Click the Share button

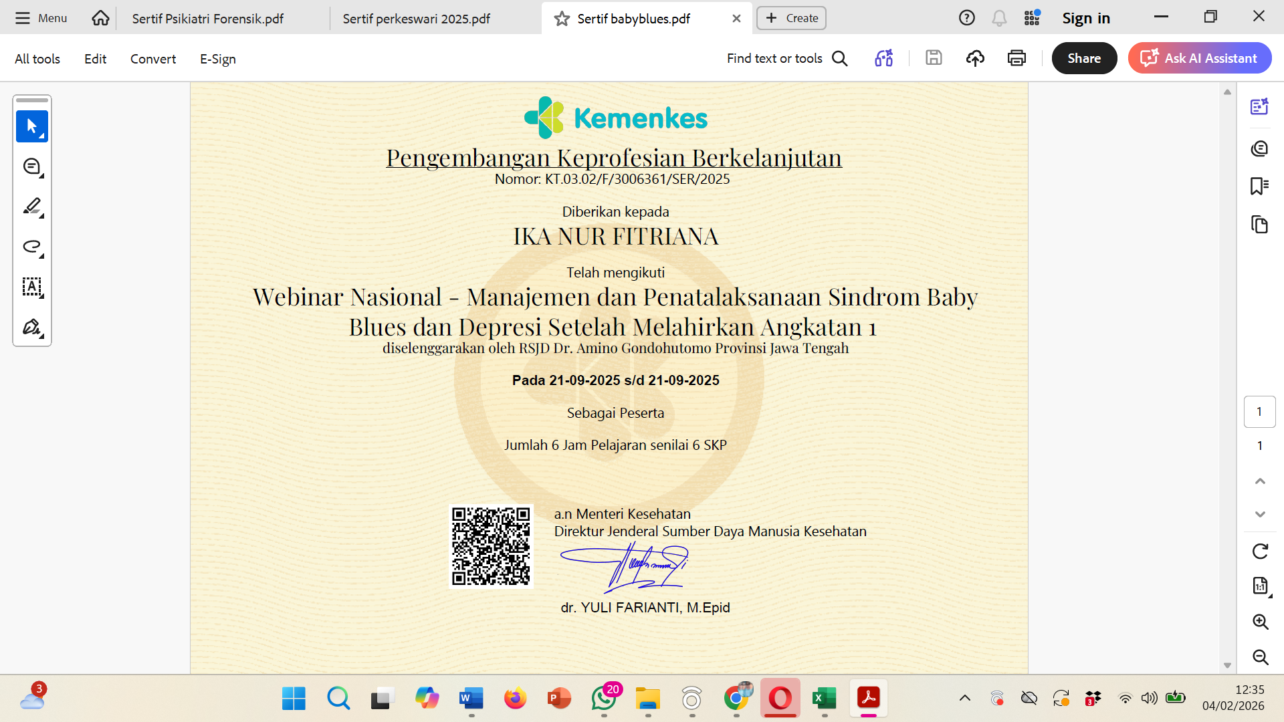(1084, 58)
